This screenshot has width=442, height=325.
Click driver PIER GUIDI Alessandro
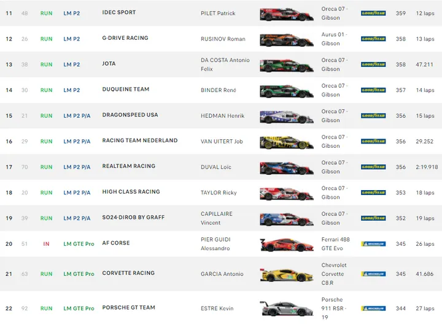point(215,244)
